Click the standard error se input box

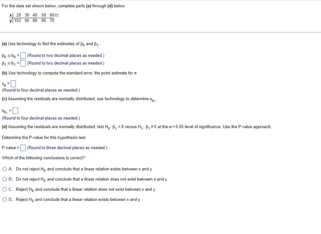click(x=13, y=84)
